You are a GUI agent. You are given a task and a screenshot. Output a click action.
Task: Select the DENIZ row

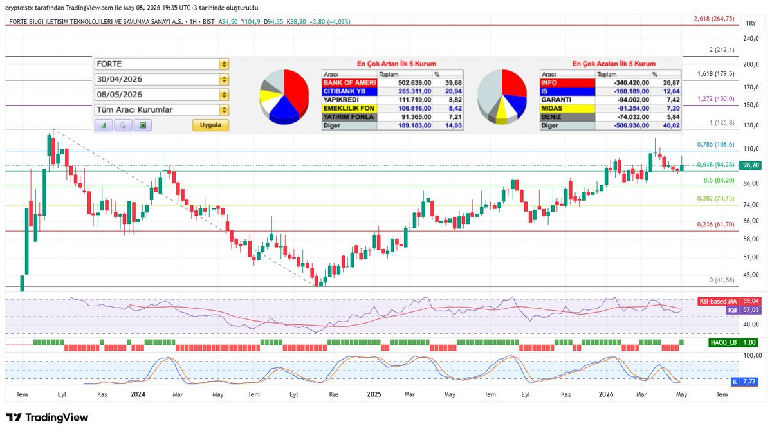click(x=611, y=118)
